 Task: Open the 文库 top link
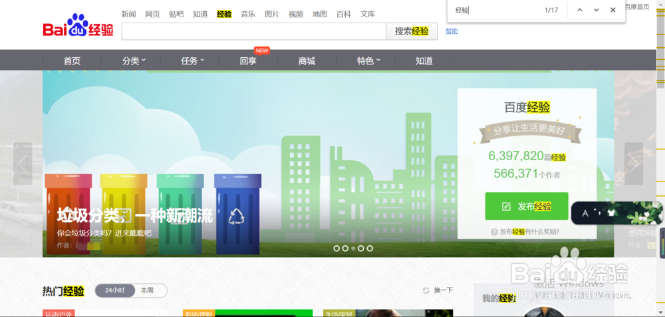click(x=368, y=14)
